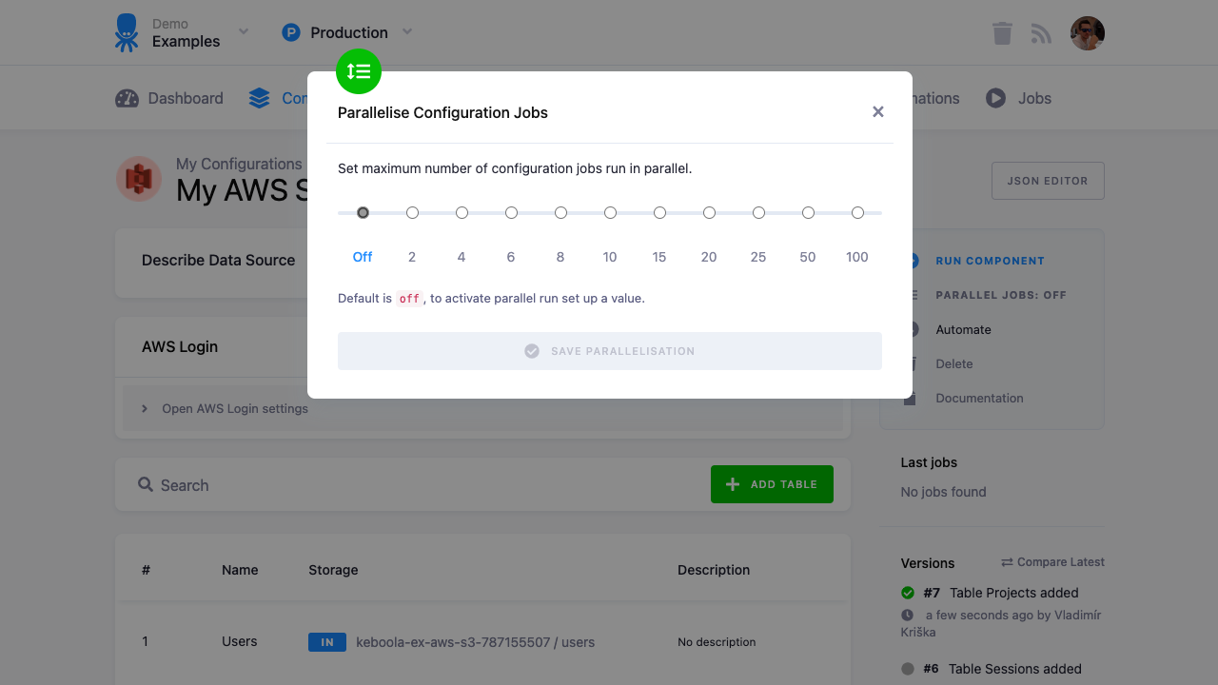Select 10 parallel jobs on the scale
The image size is (1218, 685).
(x=610, y=212)
